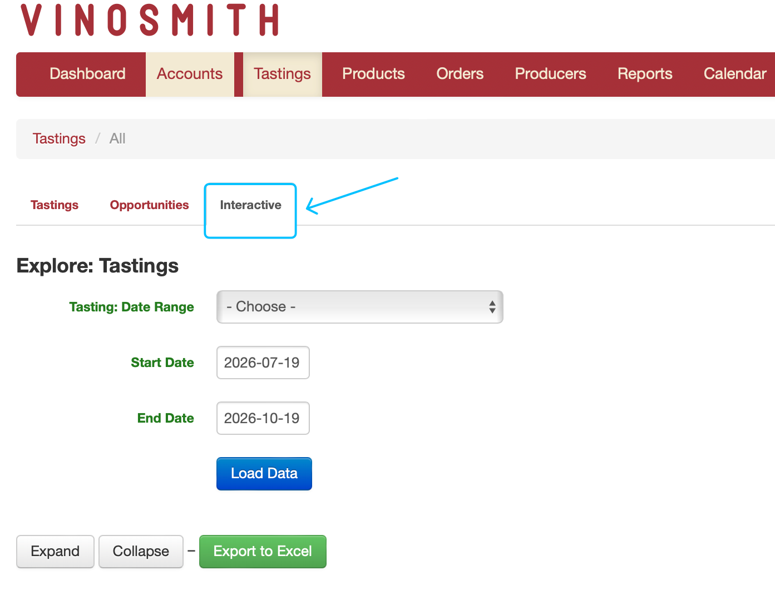
Task: Click the Load Data button
Action: pos(264,474)
